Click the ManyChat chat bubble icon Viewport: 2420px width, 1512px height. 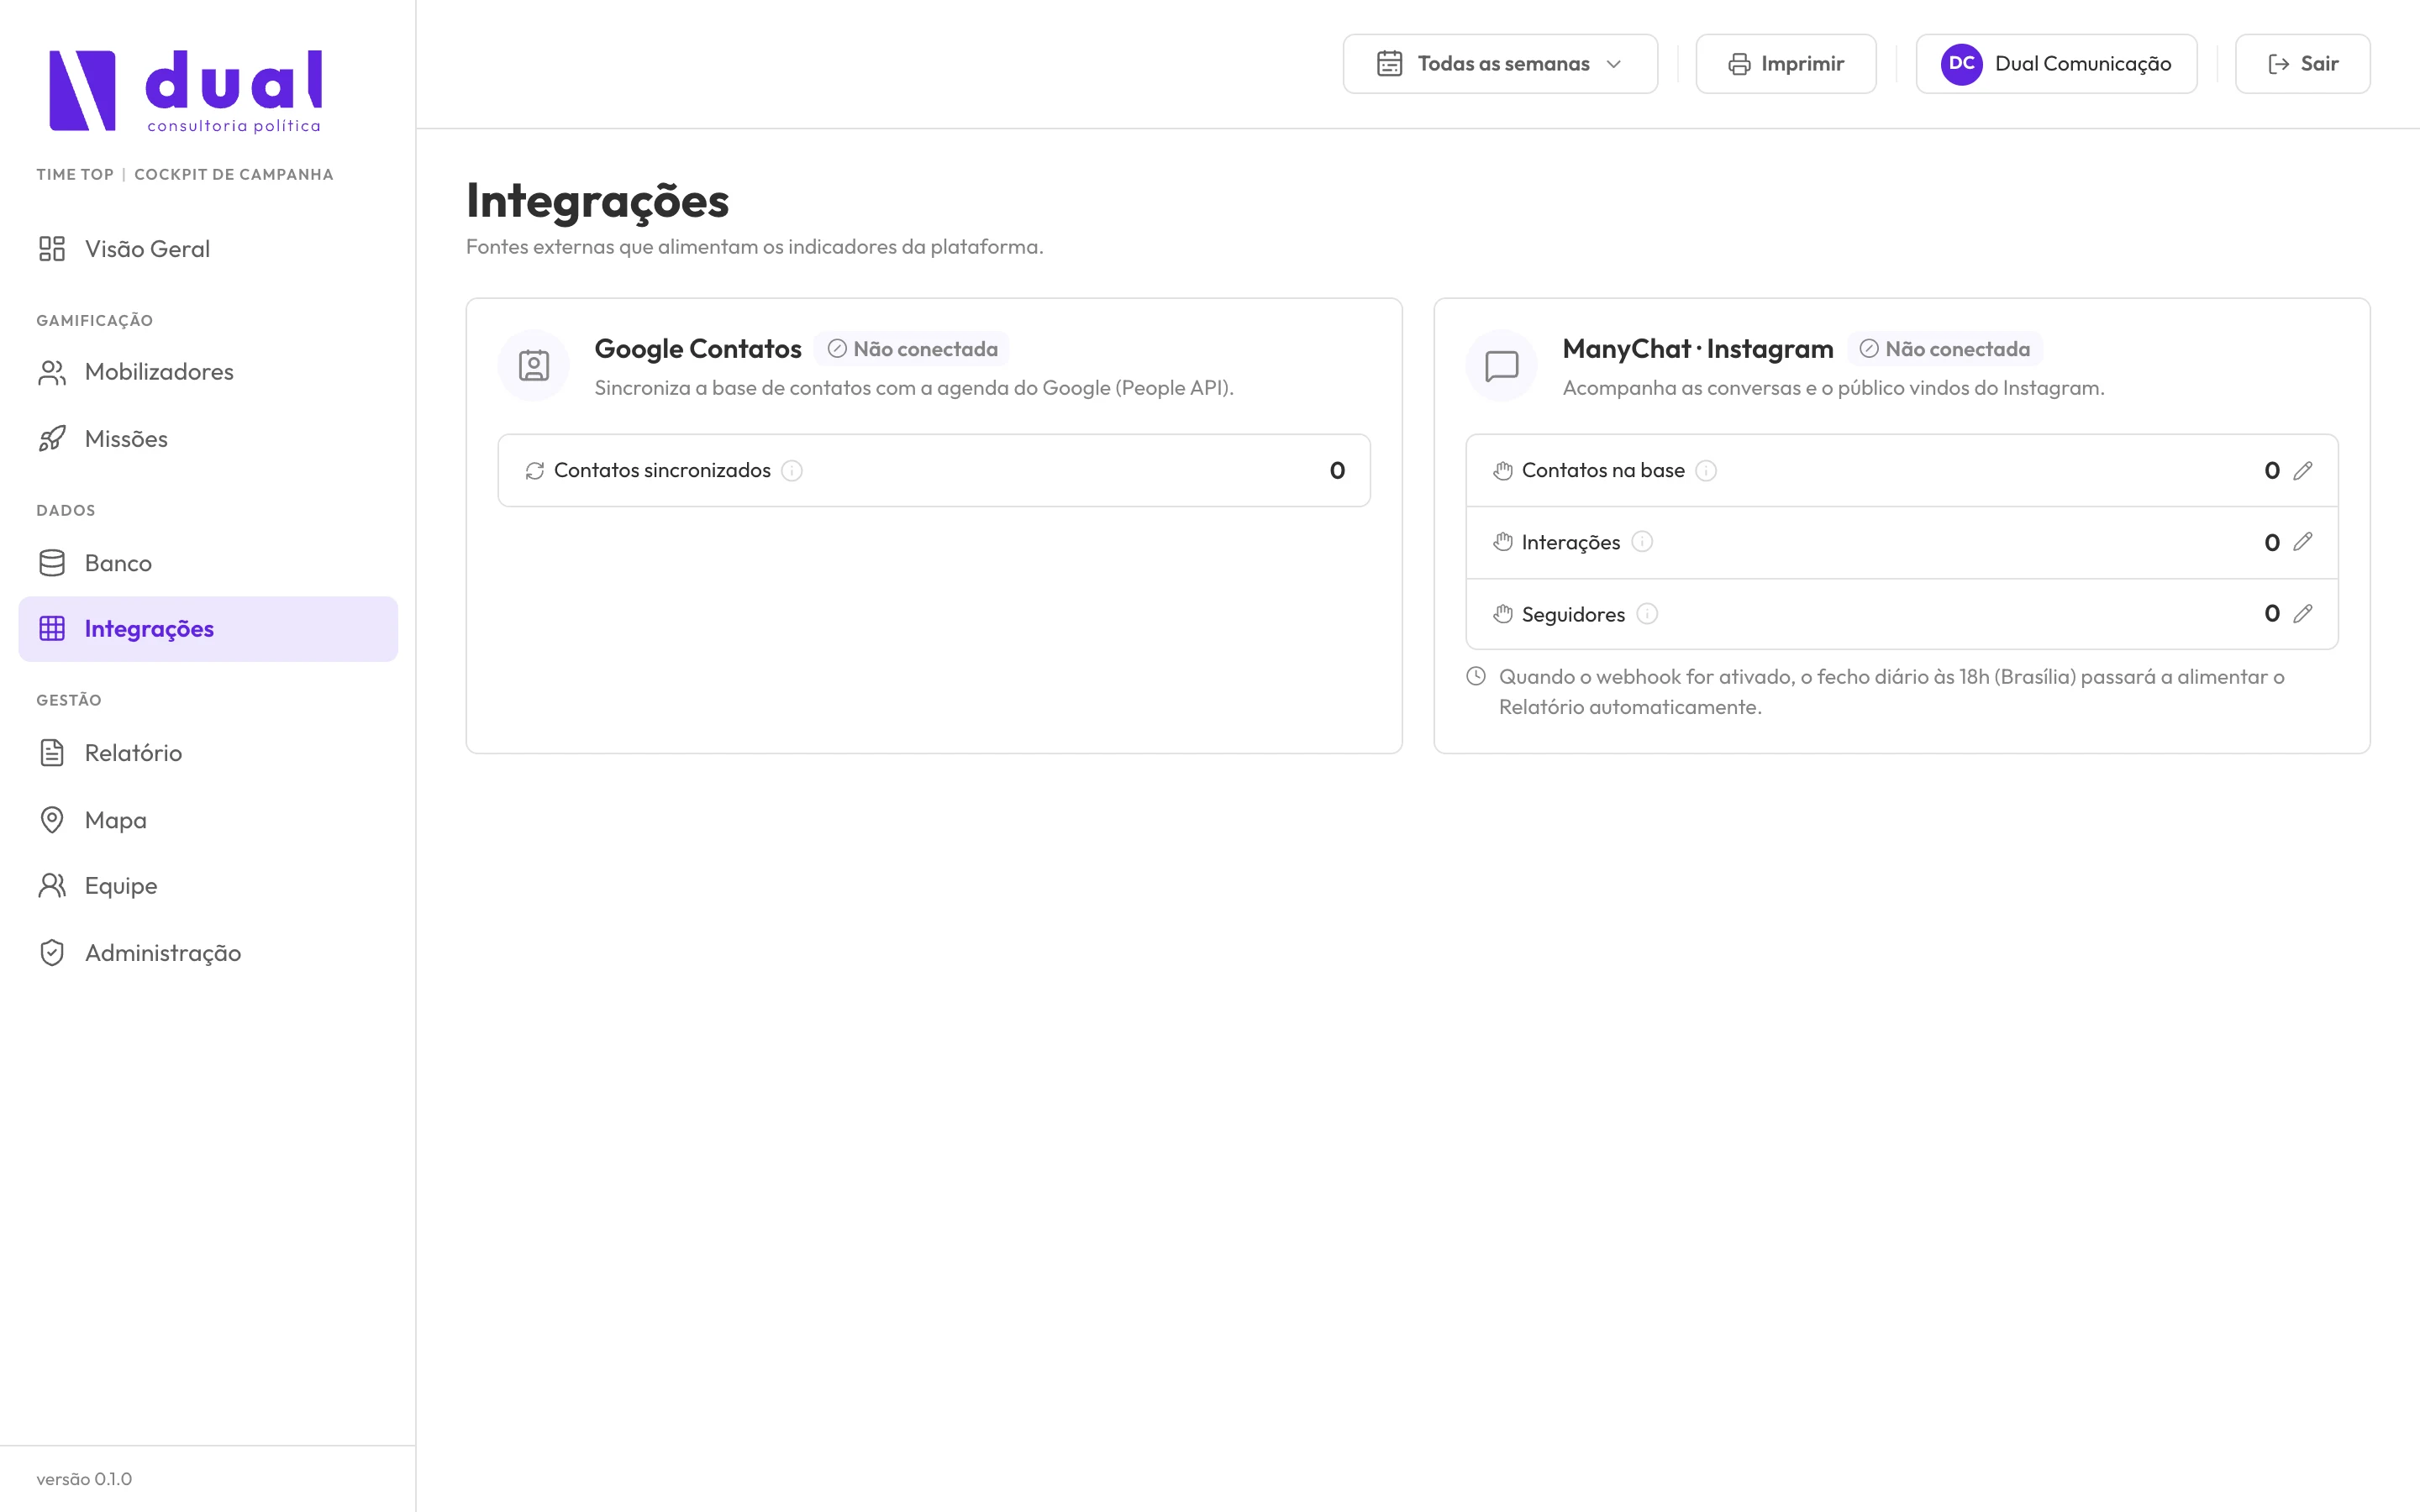(x=1502, y=366)
